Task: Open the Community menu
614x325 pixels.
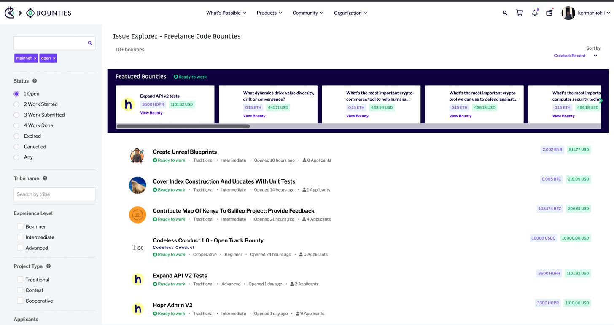Action: [x=308, y=13]
